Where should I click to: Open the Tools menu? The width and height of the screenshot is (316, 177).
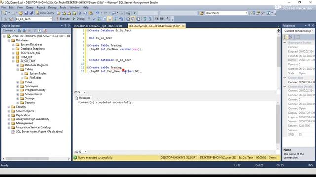point(63,7)
